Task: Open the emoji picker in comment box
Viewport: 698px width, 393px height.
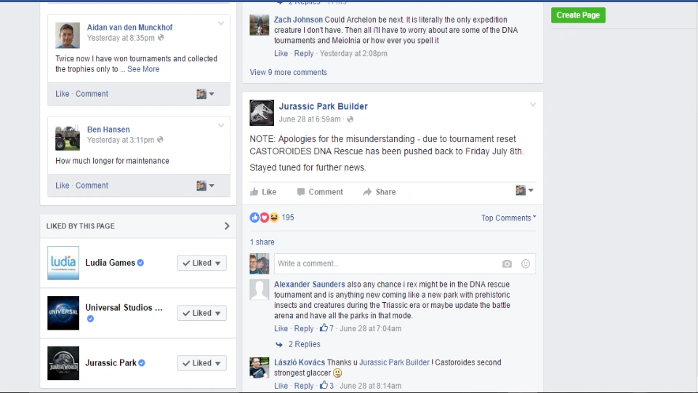Action: click(525, 263)
